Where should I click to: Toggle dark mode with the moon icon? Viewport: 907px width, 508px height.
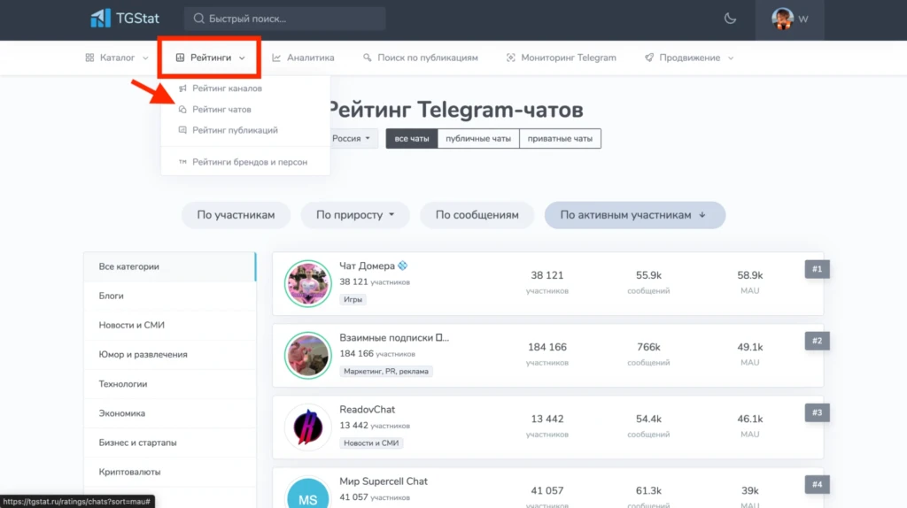(730, 19)
